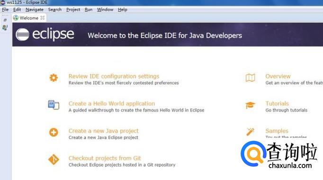Open Create a new Java project link
The image size is (323, 180).
coord(104,131)
